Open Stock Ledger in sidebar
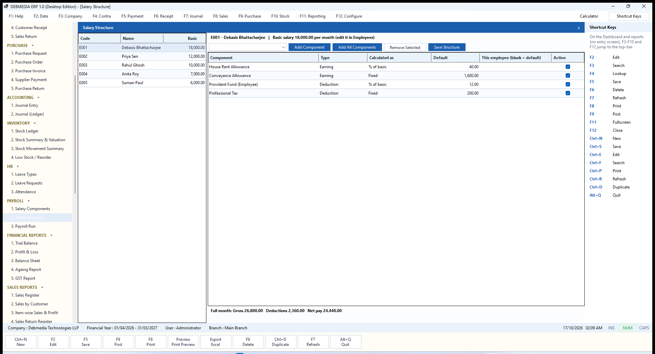Viewport: 655px width, 354px height. (25, 131)
